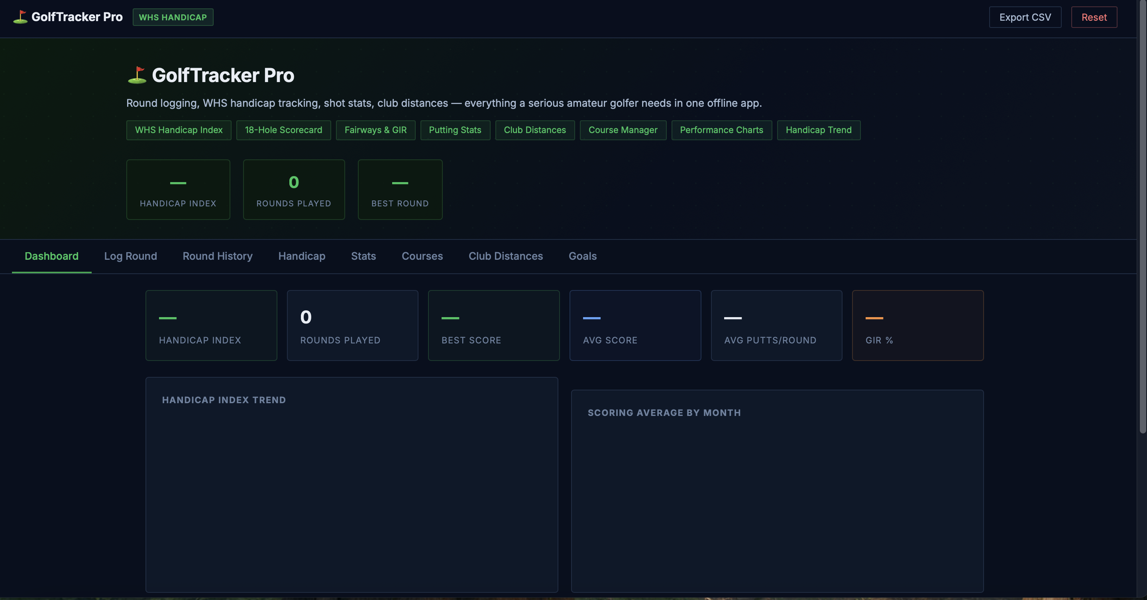Screen dimensions: 1147x600
Task: Open the Handicap tab
Action: (301, 257)
